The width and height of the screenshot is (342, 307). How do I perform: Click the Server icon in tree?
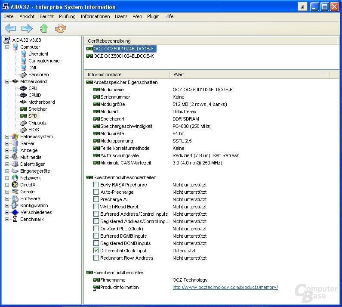click(x=15, y=143)
